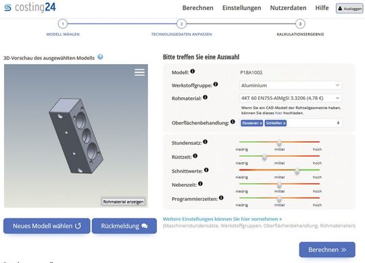
Task: Show info icon next to Rohmaterial
Action: 205,97
